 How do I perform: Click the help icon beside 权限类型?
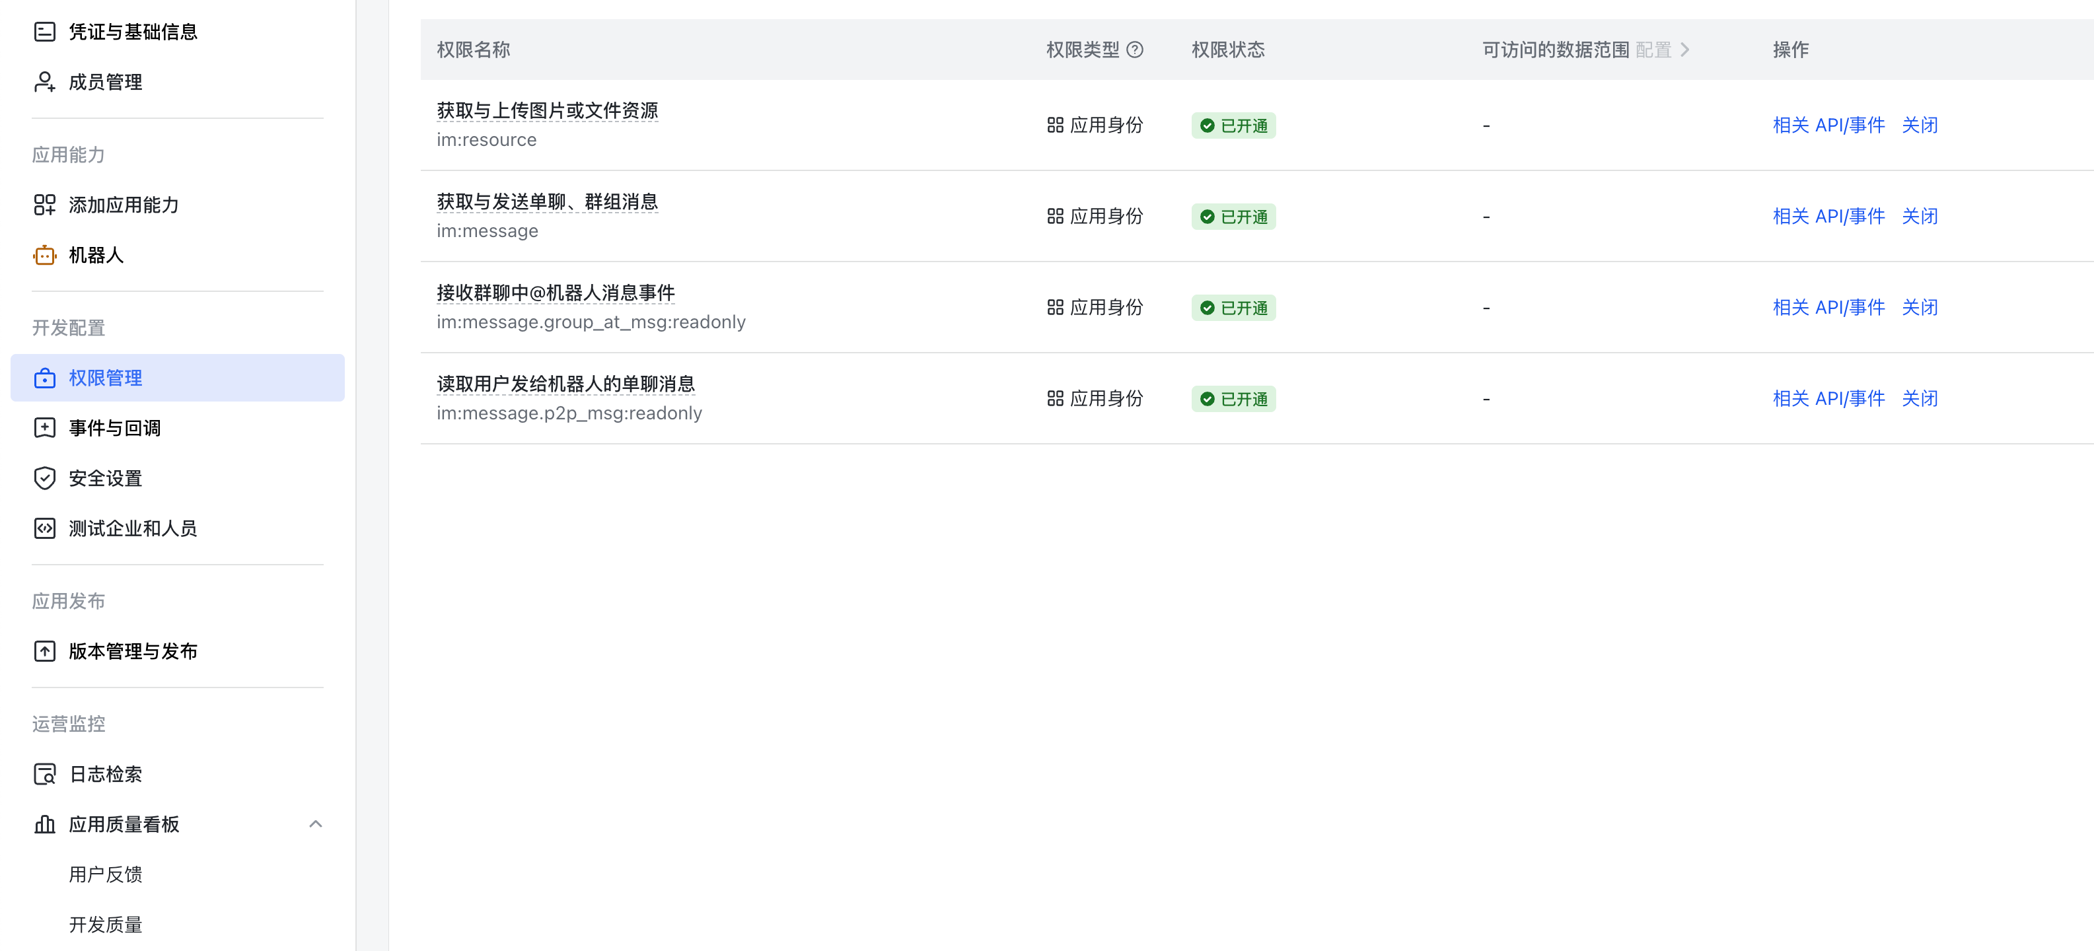(x=1135, y=50)
